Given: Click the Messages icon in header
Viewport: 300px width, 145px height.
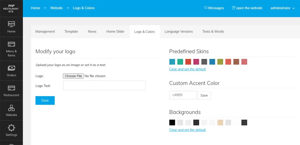Looking at the screenshot, I should [206, 8].
